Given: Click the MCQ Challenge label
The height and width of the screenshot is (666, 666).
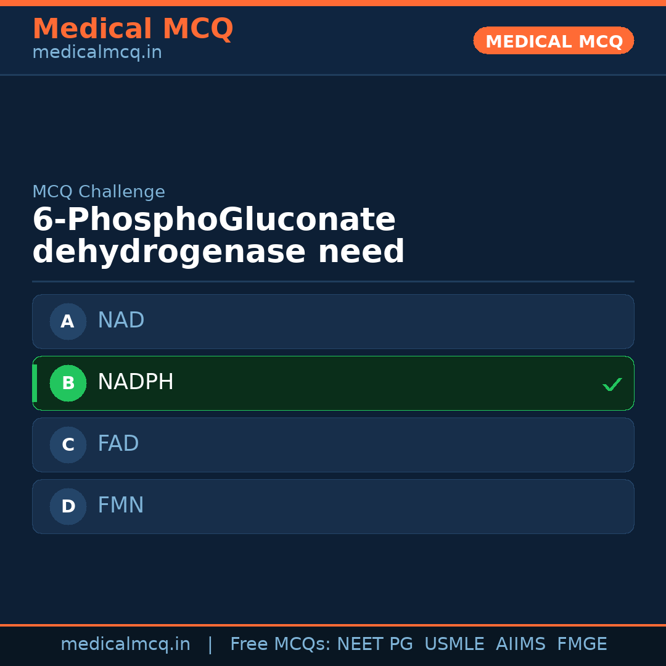Looking at the screenshot, I should click(99, 192).
